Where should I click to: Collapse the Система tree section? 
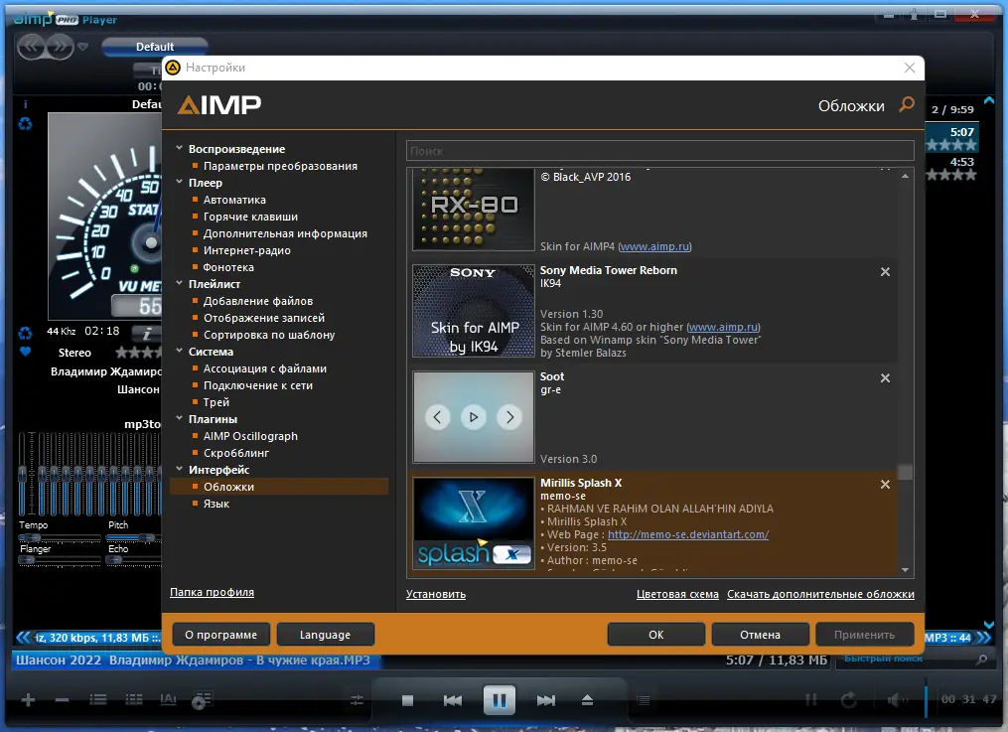pos(180,351)
